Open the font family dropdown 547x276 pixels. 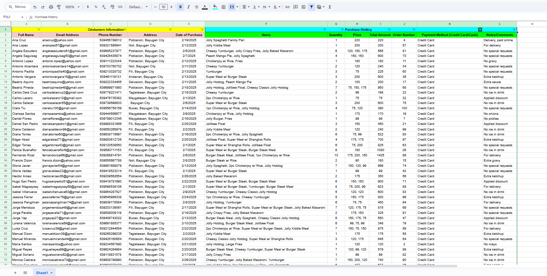pyautogui.click(x=138, y=7)
